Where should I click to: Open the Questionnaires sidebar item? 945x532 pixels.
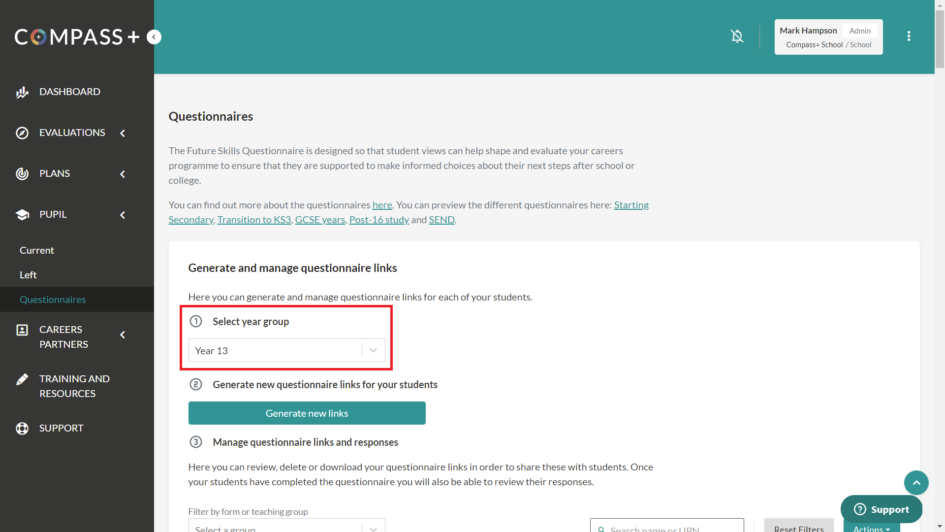tap(53, 299)
